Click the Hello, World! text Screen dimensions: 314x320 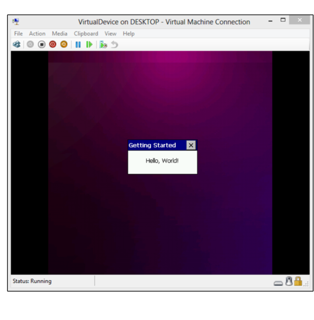coord(162,161)
